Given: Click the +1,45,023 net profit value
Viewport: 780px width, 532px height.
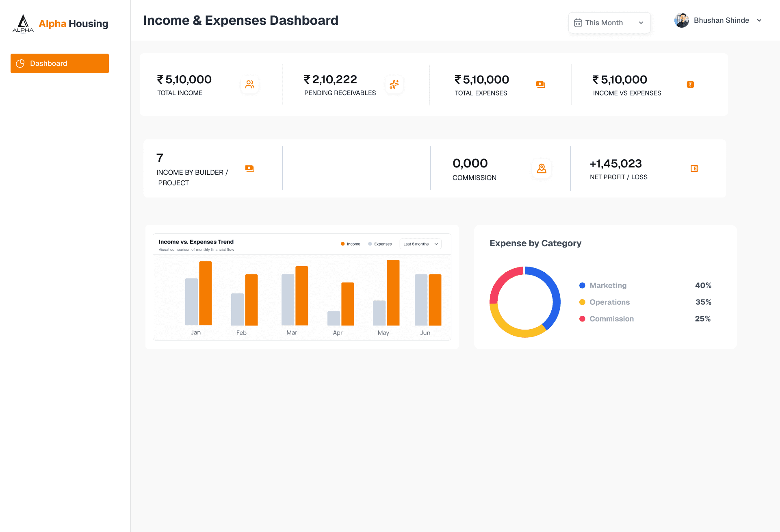Looking at the screenshot, I should 615,163.
